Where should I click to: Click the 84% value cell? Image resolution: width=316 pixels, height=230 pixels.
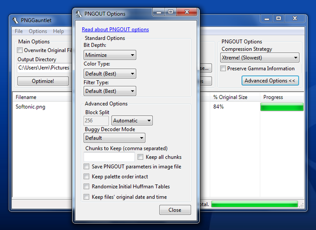pyautogui.click(x=218, y=107)
